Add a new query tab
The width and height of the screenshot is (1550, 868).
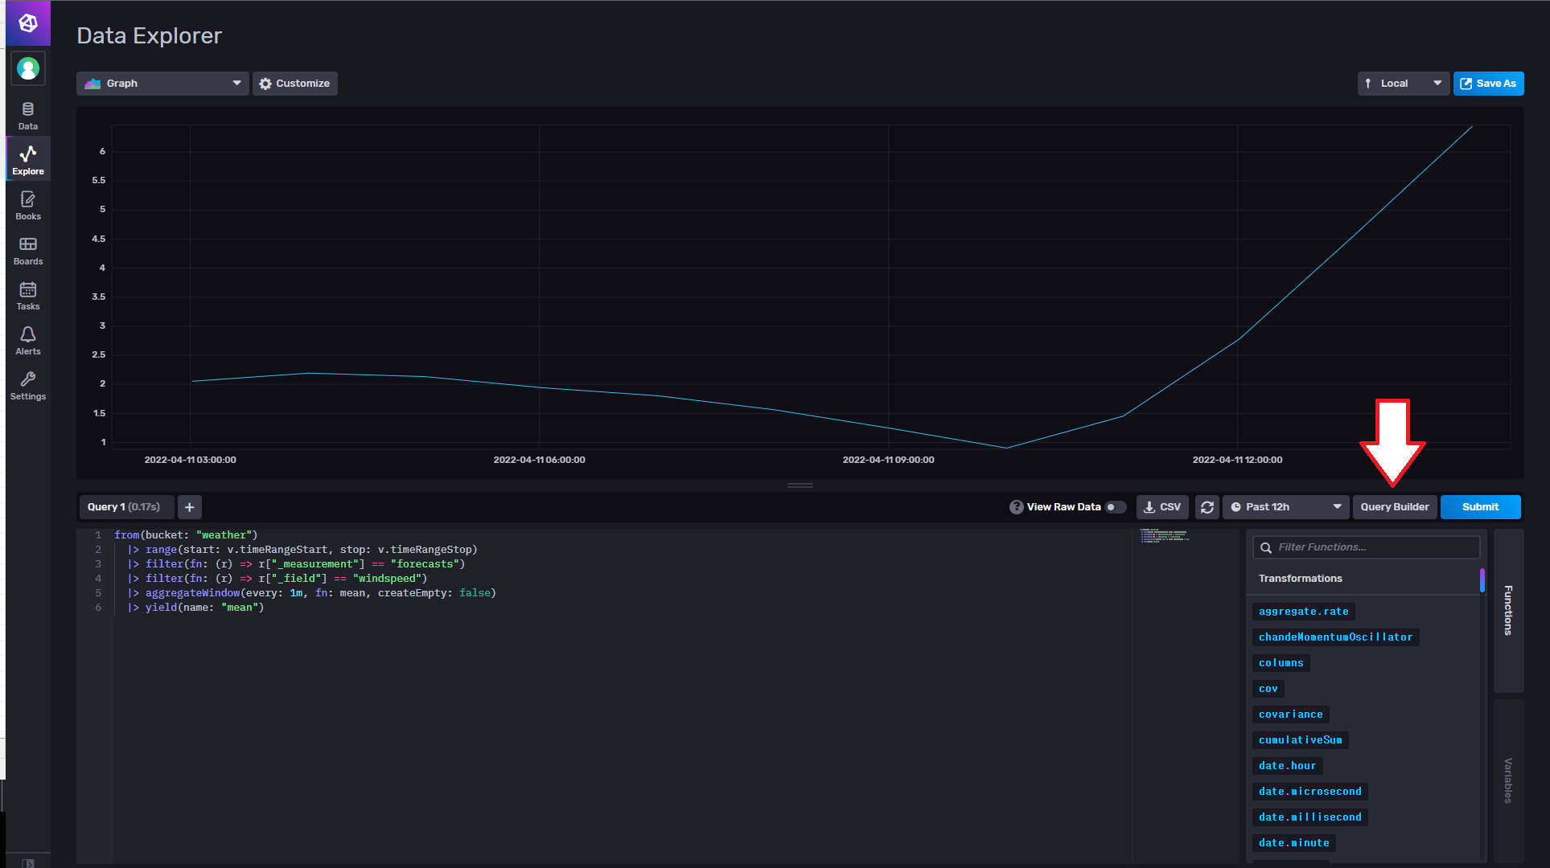tap(190, 507)
